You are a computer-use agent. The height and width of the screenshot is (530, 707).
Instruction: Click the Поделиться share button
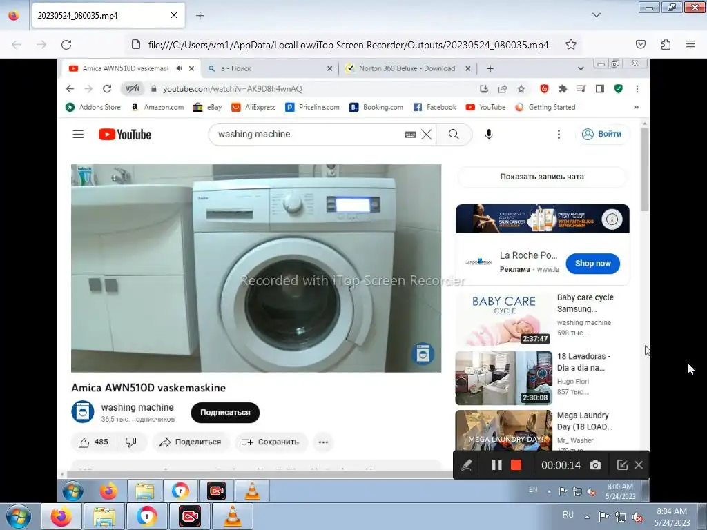(191, 442)
